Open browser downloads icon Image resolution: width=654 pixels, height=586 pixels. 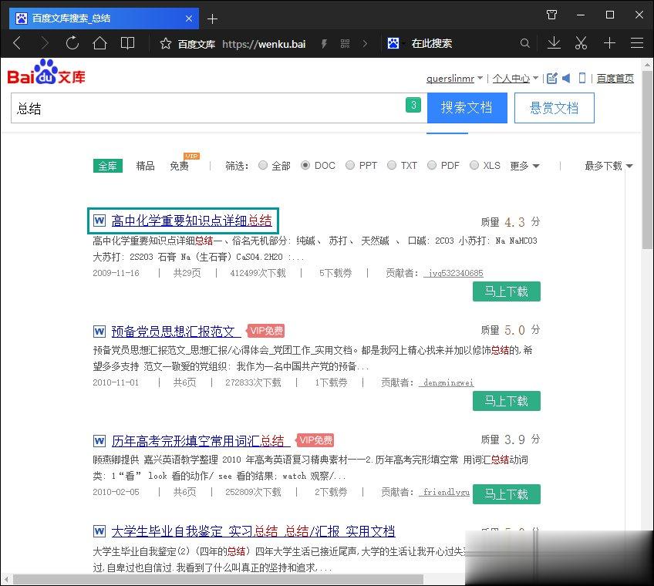click(554, 43)
